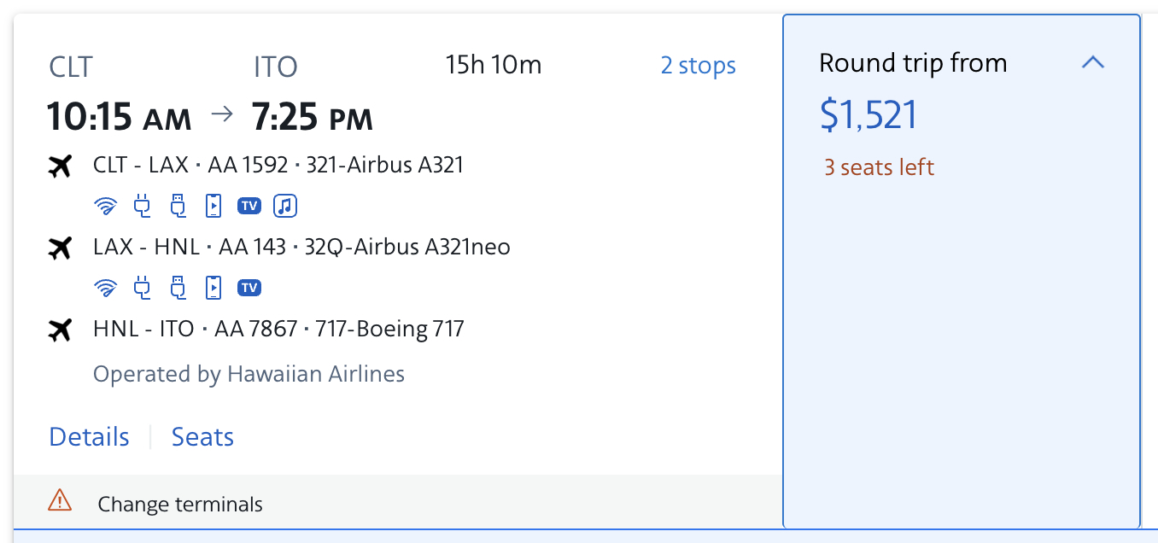Click the personal device entertainment icon for AA 1592
The width and height of the screenshot is (1158, 543).
pyautogui.click(x=213, y=206)
